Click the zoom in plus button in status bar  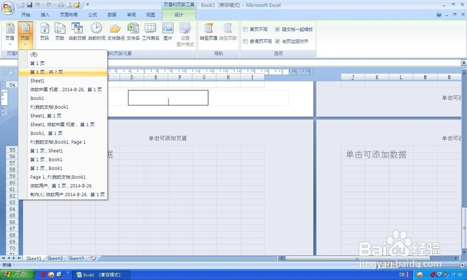tap(462, 265)
